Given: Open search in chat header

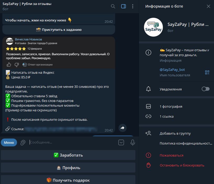Looking at the screenshot, I should tap(113, 6).
